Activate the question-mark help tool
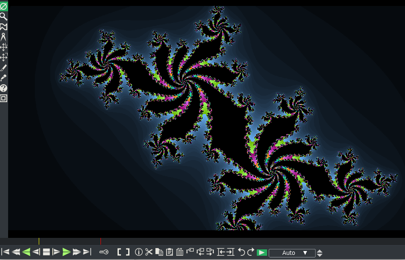Viewport: 405px width, 260px height. point(3,88)
